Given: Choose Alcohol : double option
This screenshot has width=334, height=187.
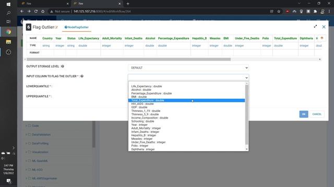Looking at the screenshot, I should point(187,90).
